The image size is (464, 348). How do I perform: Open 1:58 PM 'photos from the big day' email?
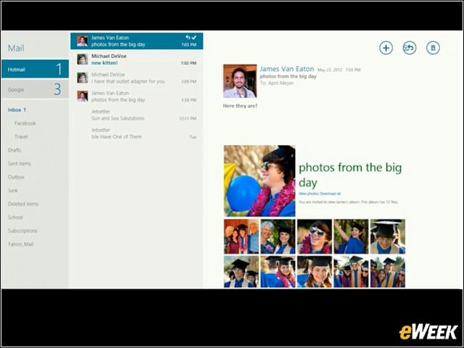(x=137, y=96)
